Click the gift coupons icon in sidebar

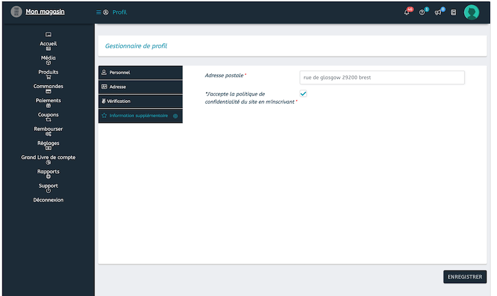48,105
